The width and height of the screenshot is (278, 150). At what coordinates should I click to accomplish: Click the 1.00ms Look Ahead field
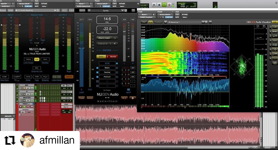tap(28, 59)
